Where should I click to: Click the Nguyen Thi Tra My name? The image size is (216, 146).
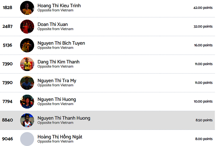[x=57, y=81]
